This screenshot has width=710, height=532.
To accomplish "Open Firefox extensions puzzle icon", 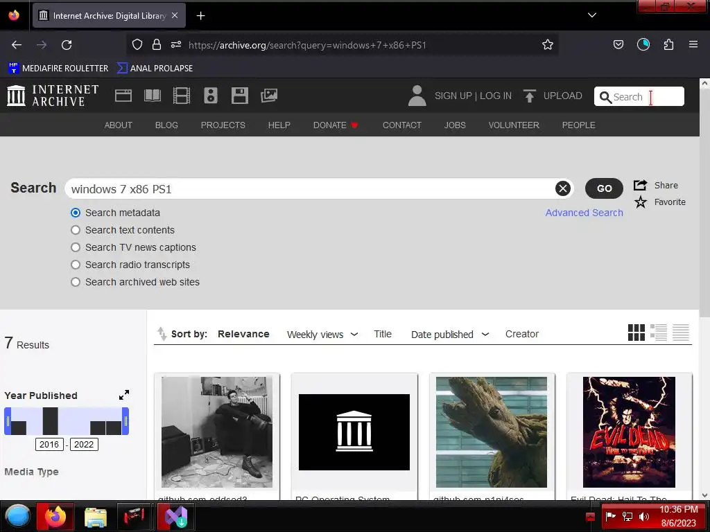I will [668, 44].
